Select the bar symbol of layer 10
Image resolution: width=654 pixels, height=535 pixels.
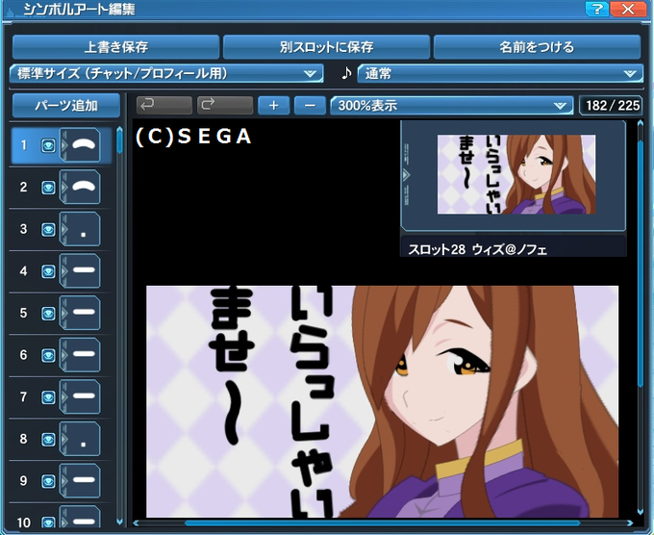(x=80, y=518)
